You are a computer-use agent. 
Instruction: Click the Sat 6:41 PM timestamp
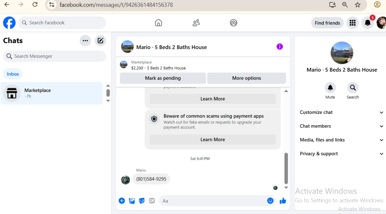(x=200, y=158)
